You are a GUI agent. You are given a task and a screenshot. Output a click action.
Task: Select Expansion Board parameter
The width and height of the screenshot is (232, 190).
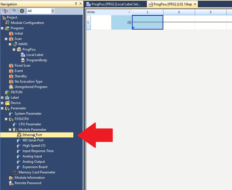point(35,167)
